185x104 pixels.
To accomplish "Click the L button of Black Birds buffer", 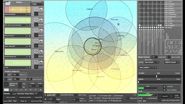I will (x=27, y=25).
